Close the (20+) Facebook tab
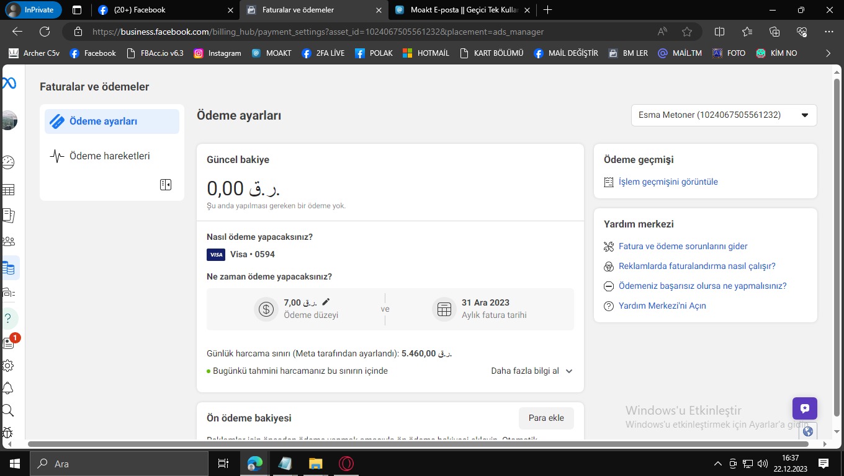Image resolution: width=844 pixels, height=476 pixels. (230, 10)
